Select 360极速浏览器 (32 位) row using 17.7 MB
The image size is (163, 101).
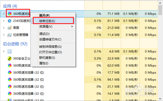[x=28, y=72]
